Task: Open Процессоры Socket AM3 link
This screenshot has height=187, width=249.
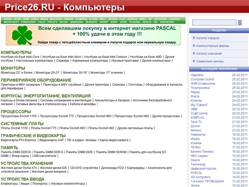Action: tap(94, 116)
